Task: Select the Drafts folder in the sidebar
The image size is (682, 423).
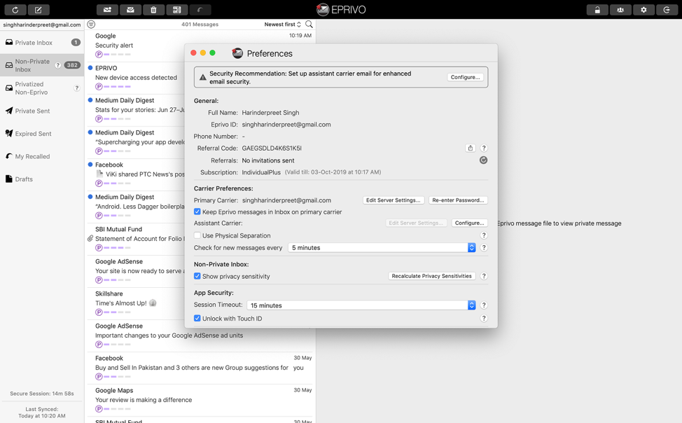Action: [x=24, y=179]
